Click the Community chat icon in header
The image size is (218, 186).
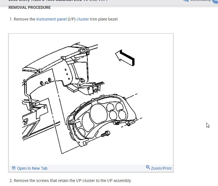[186, 1]
